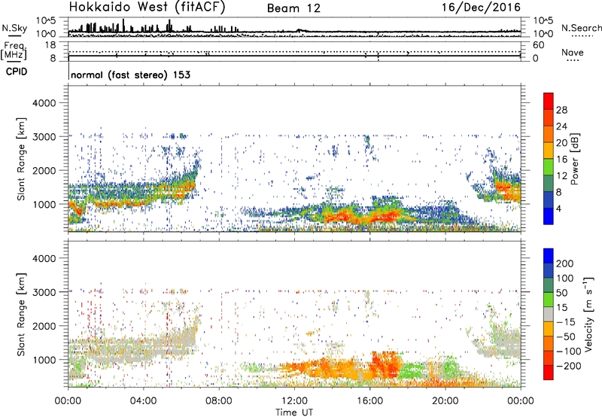Click the '04:00' time axis label
Screen dimensions: 602x417
pos(144,401)
